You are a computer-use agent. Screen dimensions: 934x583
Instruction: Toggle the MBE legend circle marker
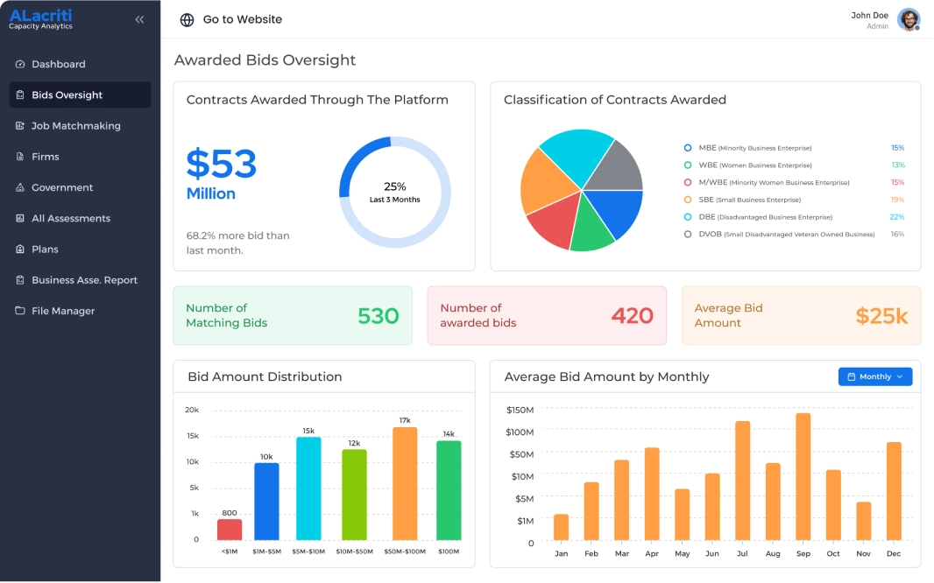tap(688, 148)
